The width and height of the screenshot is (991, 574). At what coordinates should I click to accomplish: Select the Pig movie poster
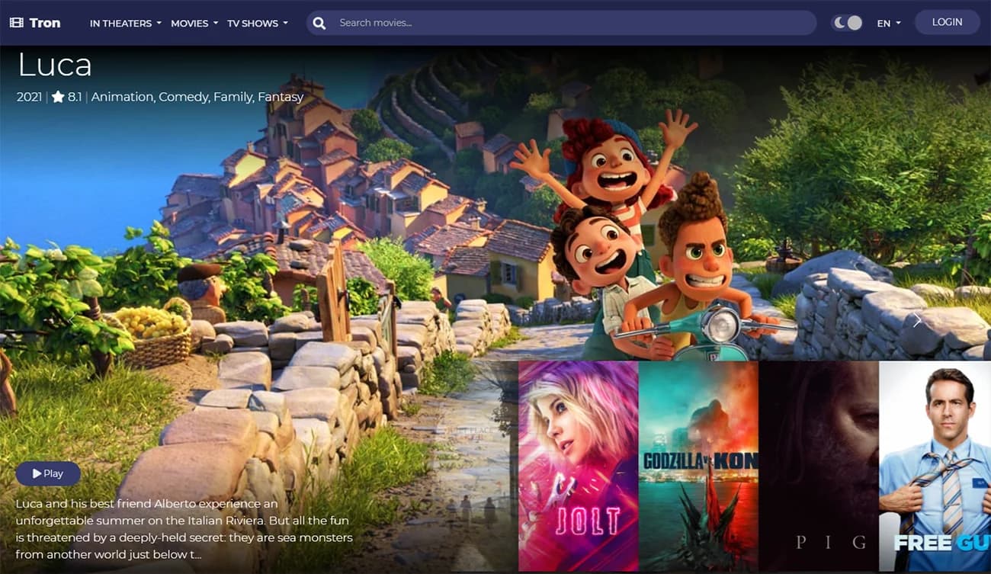tap(819, 465)
